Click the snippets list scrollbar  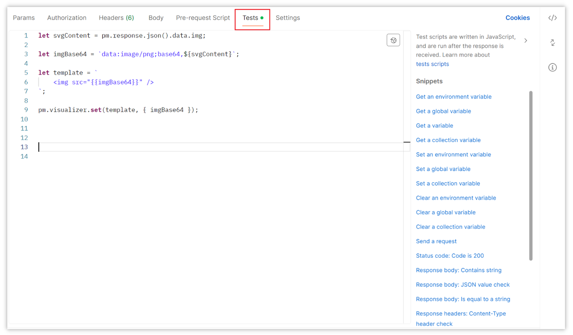click(531, 176)
